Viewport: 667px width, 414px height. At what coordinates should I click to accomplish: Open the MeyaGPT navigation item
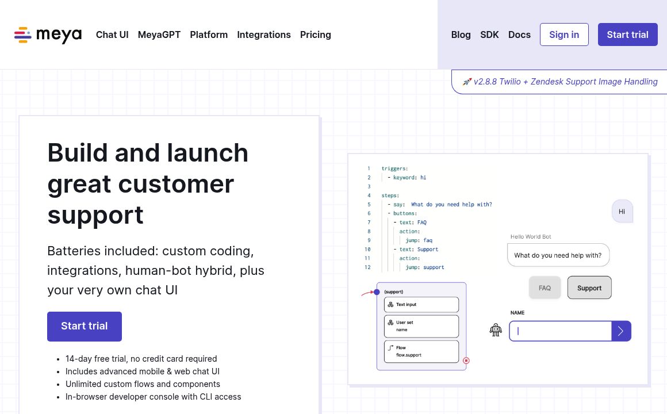[159, 34]
